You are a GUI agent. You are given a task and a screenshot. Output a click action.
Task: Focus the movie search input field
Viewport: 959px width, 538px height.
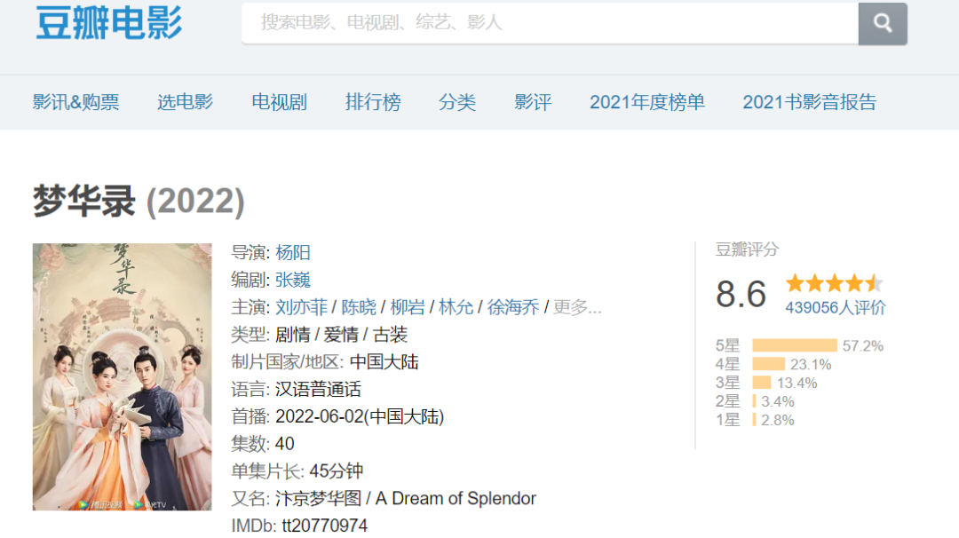pyautogui.click(x=550, y=23)
